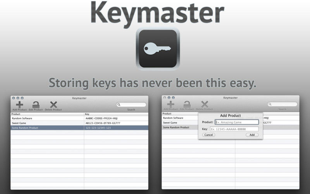Zoom the left Keymaster window
Viewport: 310px width, 194px height.
[x=22, y=98]
